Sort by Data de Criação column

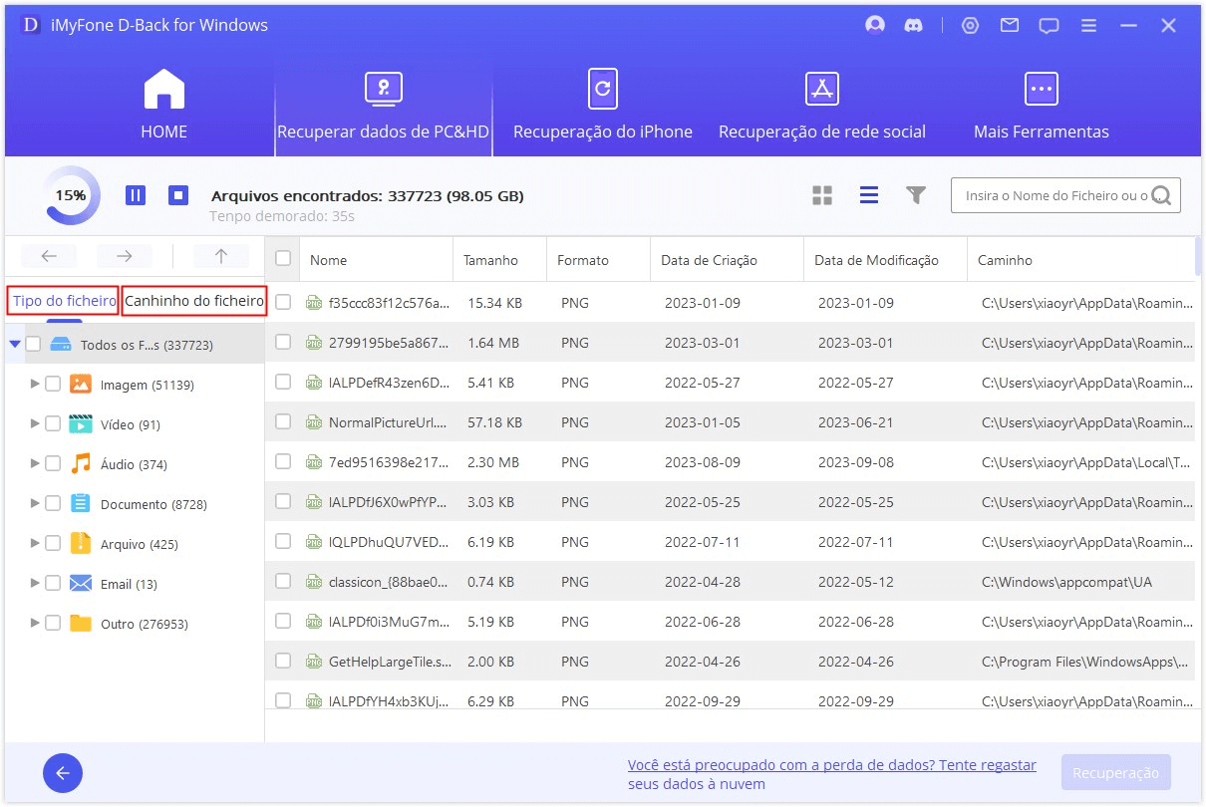pos(727,260)
